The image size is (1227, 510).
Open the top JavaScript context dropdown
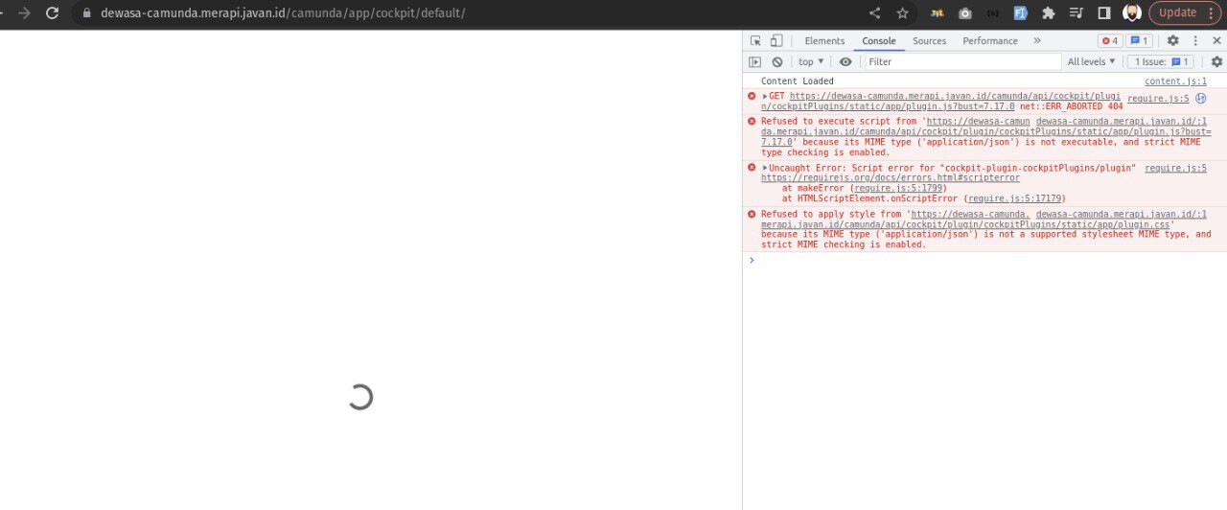(811, 62)
